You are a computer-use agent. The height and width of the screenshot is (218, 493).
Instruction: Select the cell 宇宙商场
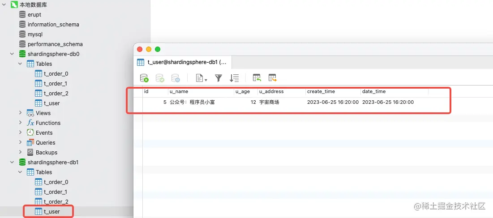(281, 102)
